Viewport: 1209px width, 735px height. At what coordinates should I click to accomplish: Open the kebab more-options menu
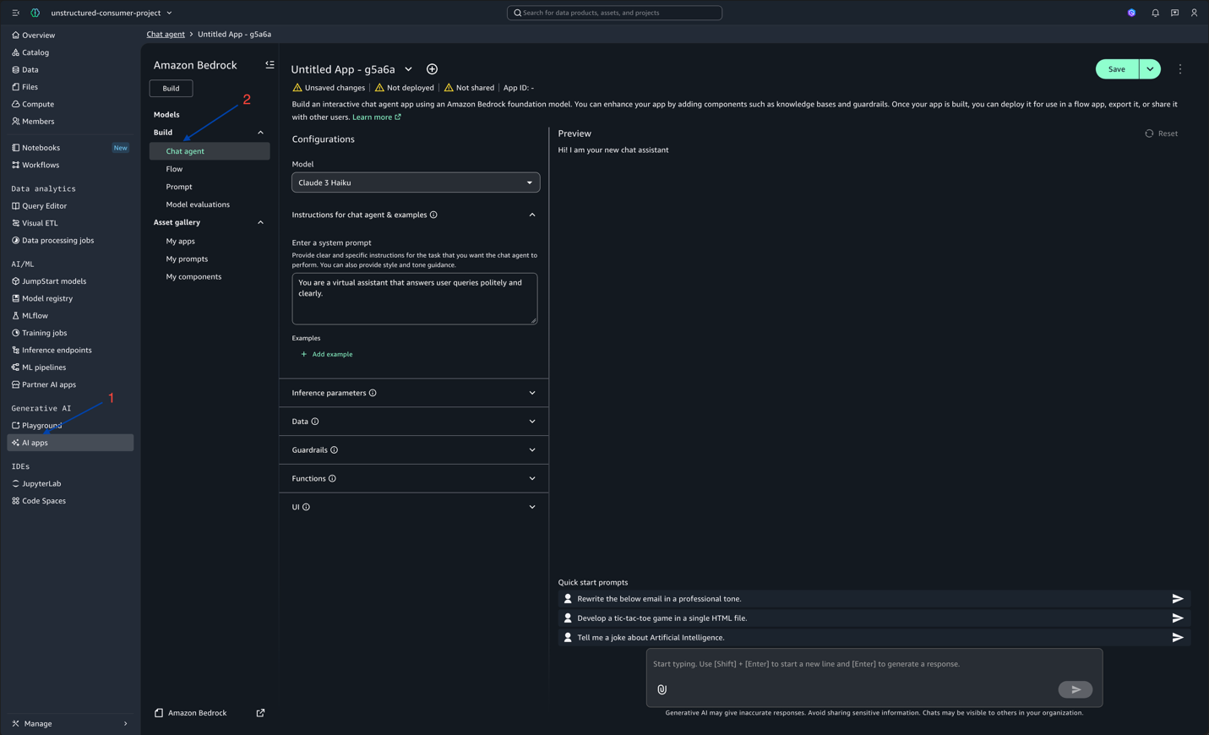point(1180,69)
